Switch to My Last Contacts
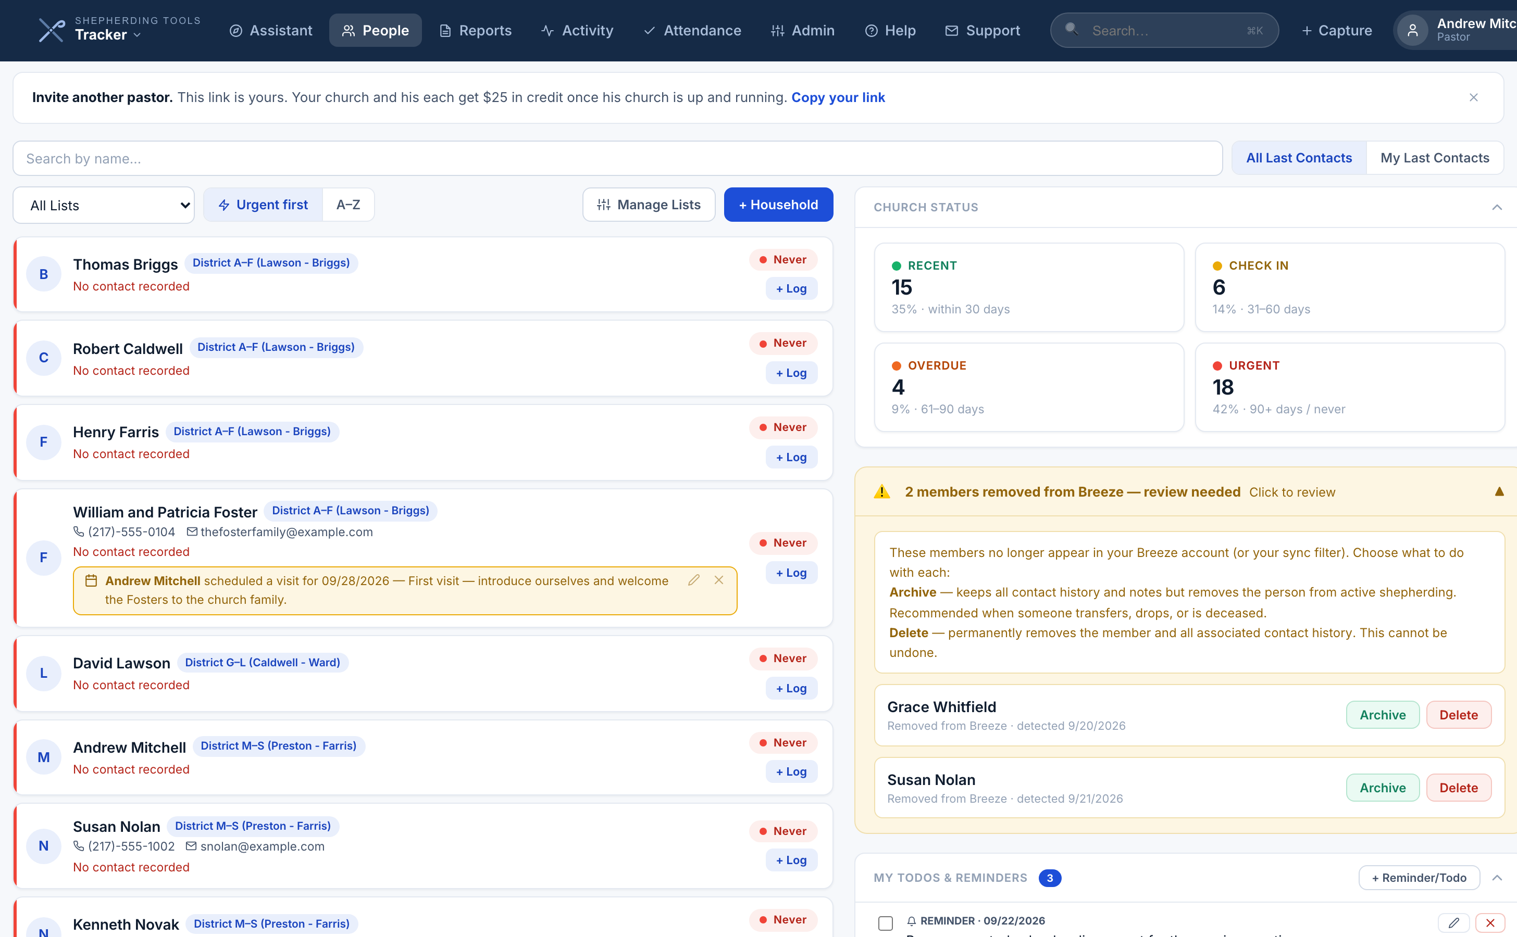1517x937 pixels. 1435,157
